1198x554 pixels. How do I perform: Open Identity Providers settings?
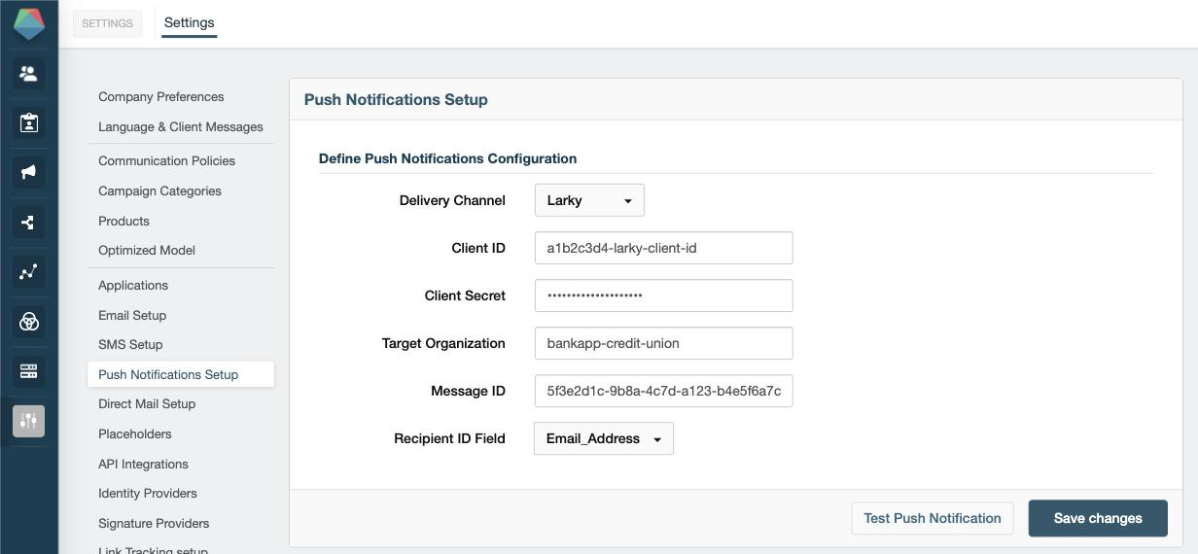tap(148, 493)
